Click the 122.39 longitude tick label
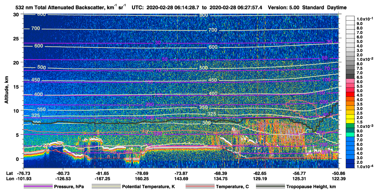376x193 pixels. (x=338, y=179)
